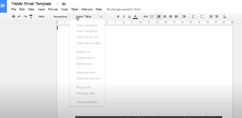Click the document title YAMM Email Template
This screenshot has height=118, width=242.
click(x=31, y=4)
